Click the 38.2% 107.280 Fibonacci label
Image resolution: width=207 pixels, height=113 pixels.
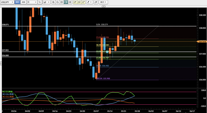click(x=102, y=45)
